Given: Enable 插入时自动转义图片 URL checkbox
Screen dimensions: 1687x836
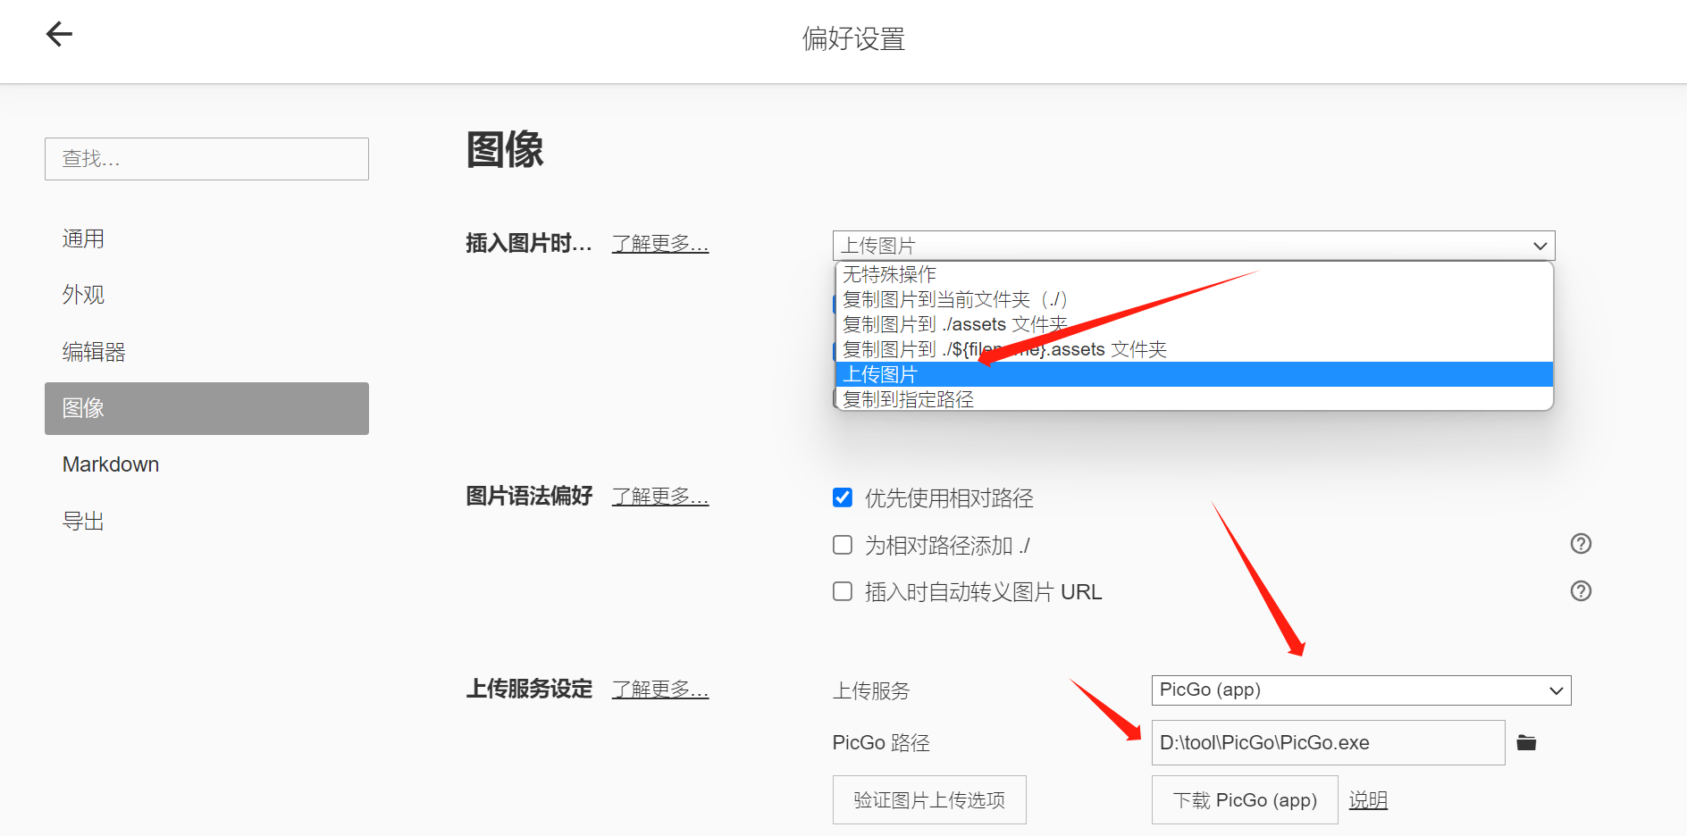Looking at the screenshot, I should [x=843, y=591].
